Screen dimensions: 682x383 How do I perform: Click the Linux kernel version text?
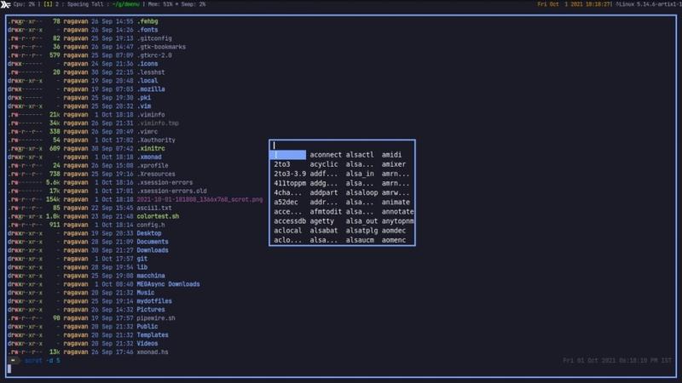[649, 4]
